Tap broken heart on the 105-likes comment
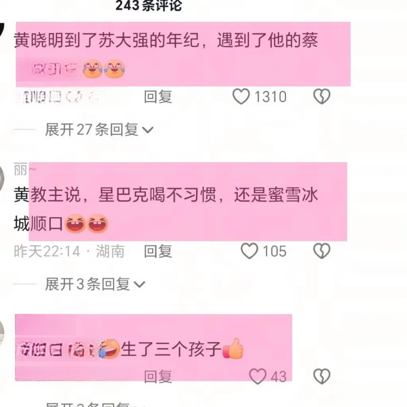This screenshot has height=407, width=407. (x=322, y=251)
